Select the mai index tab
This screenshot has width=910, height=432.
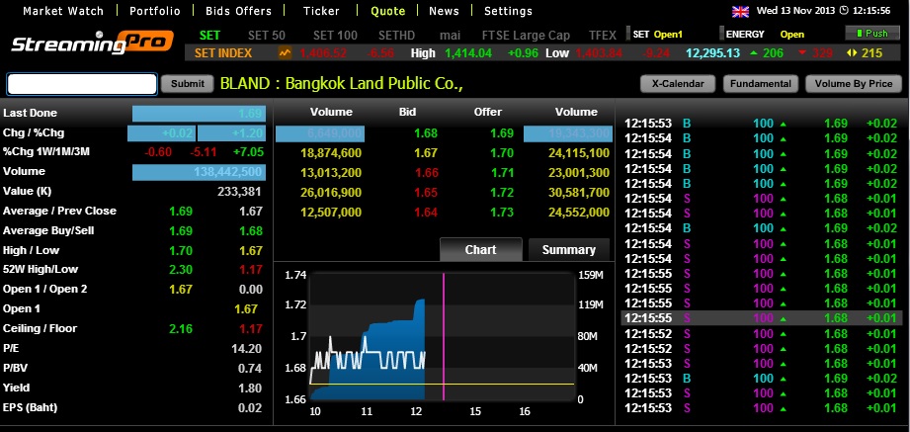[x=450, y=36]
